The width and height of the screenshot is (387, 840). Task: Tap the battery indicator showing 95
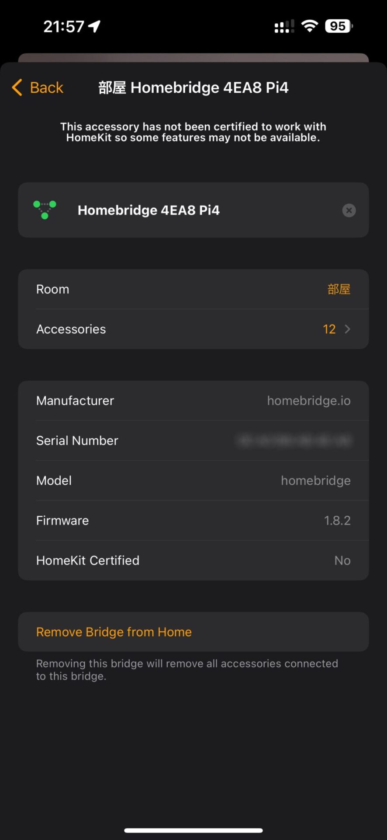[x=338, y=26]
